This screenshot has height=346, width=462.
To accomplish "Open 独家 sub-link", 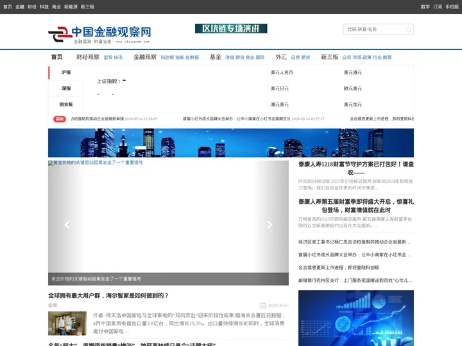I will click(x=180, y=58).
